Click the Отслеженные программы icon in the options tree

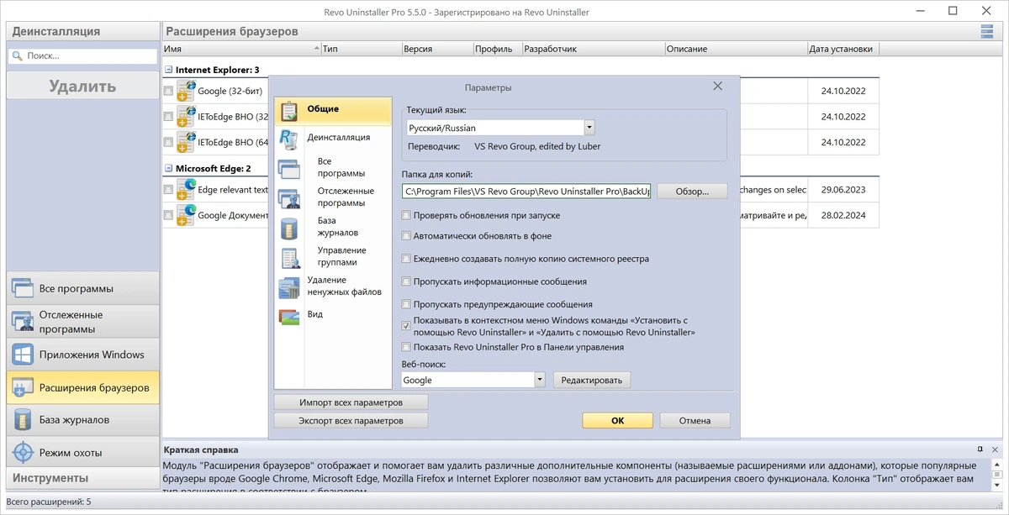click(x=289, y=199)
